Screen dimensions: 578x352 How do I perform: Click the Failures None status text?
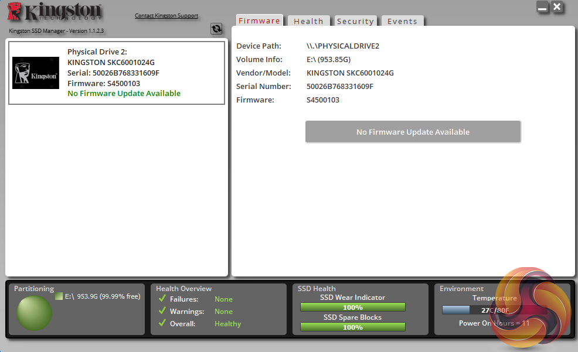point(223,299)
